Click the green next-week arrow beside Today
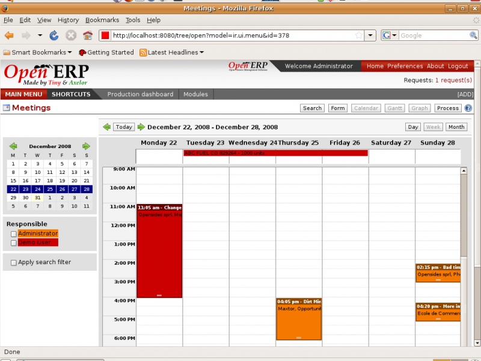Image resolution: width=481 pixels, height=361 pixels. click(141, 127)
